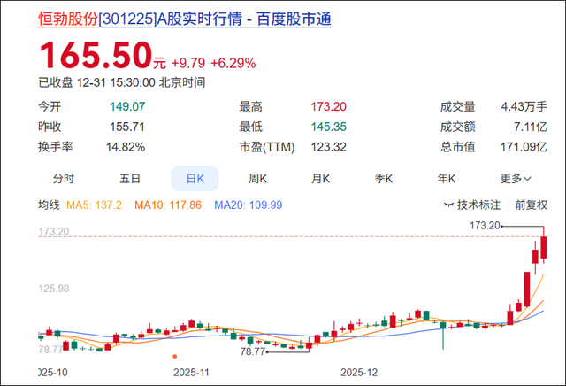Click the 2025-12 date axis label
Image resolution: width=566 pixels, height=386 pixels.
359,372
